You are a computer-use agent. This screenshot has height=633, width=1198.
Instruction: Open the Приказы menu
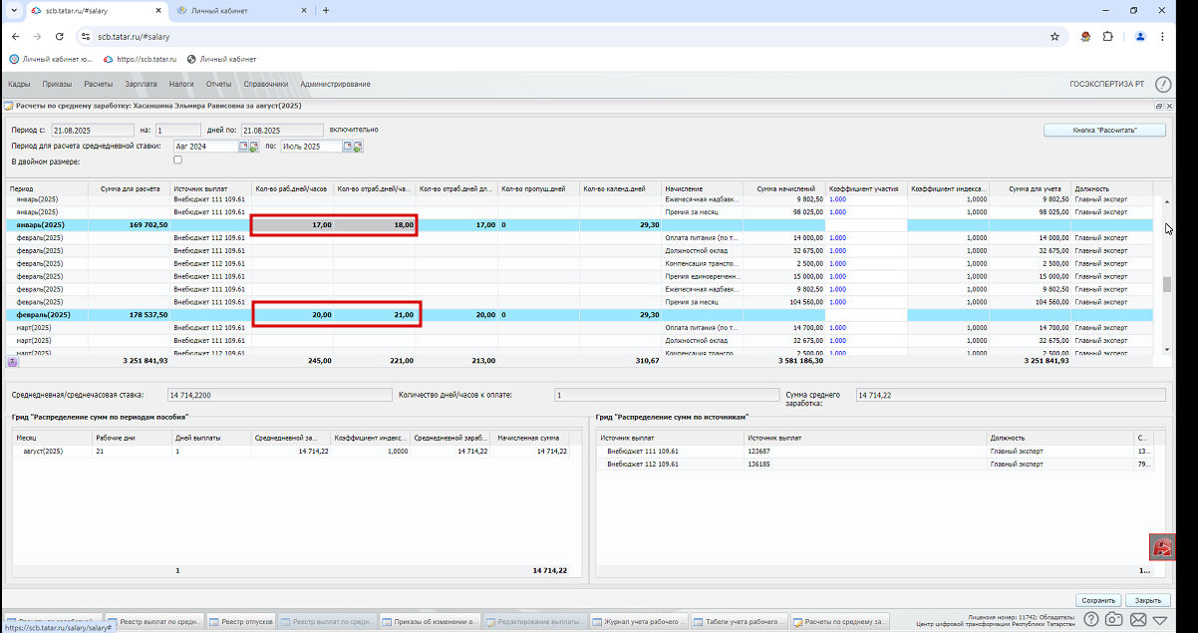(57, 84)
